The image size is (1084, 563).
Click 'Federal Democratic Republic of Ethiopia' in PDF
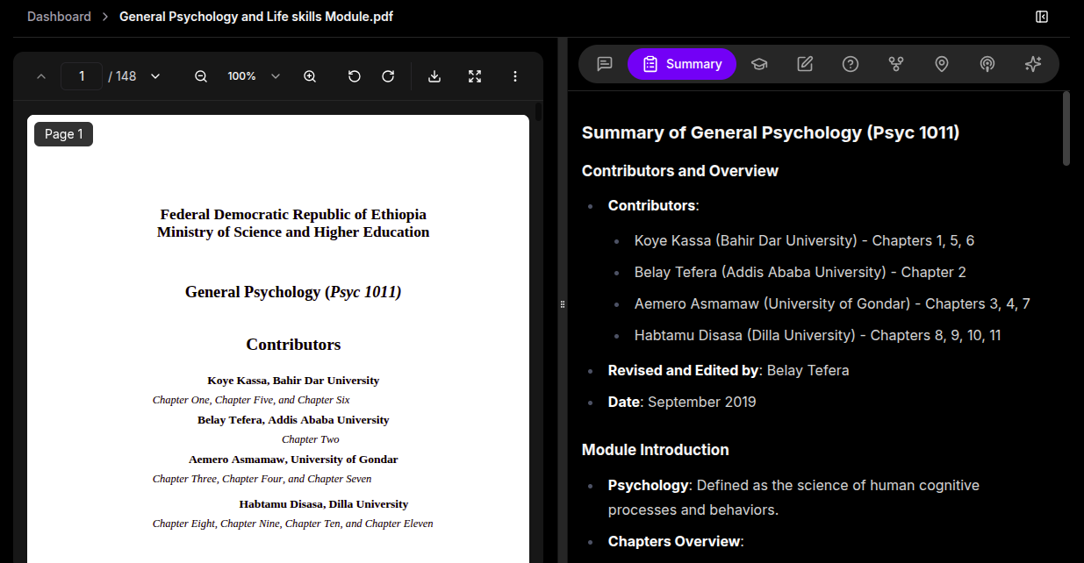click(x=293, y=215)
